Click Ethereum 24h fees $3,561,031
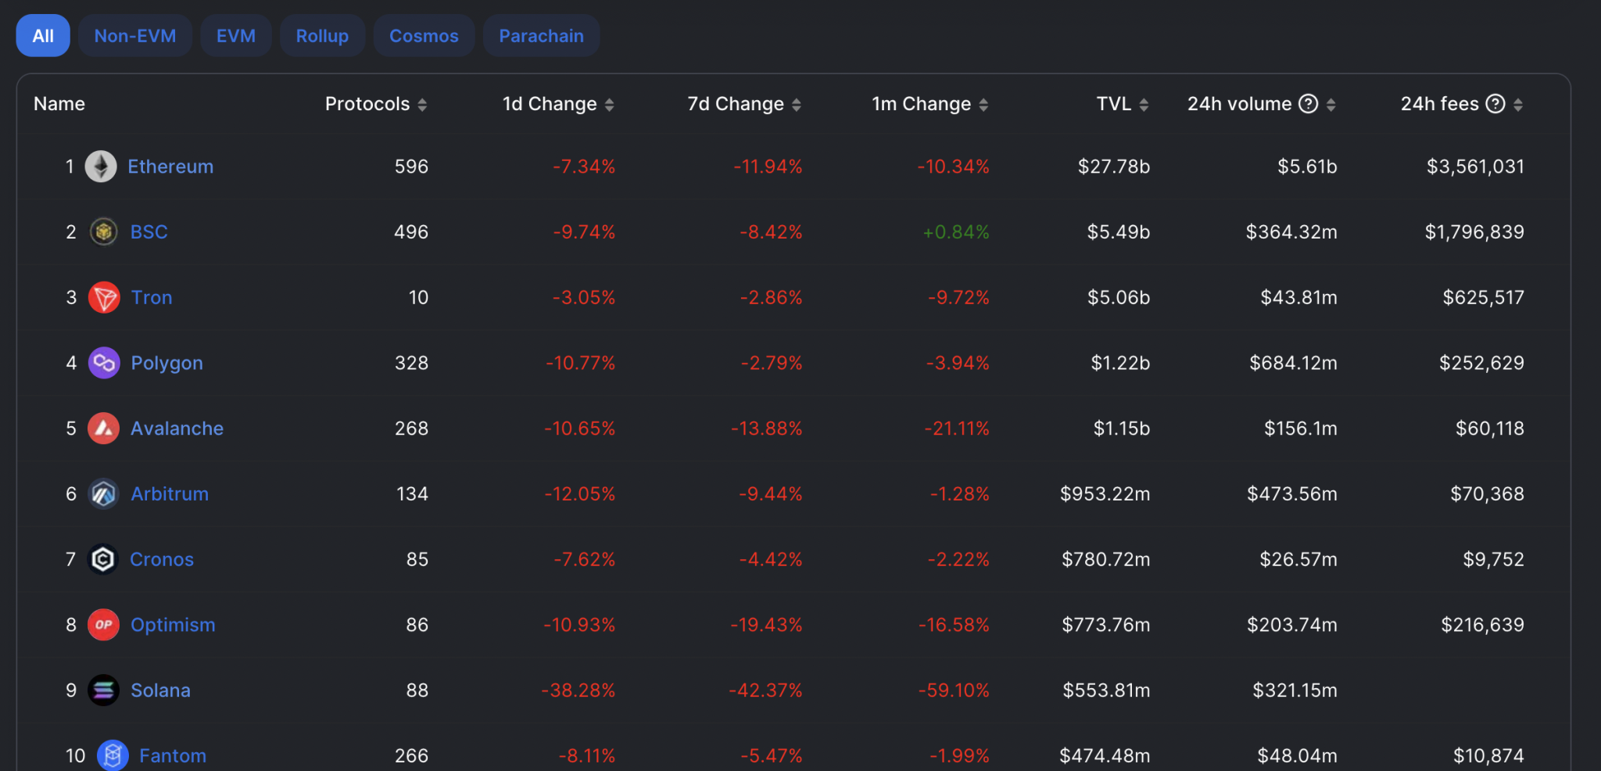 1476,167
